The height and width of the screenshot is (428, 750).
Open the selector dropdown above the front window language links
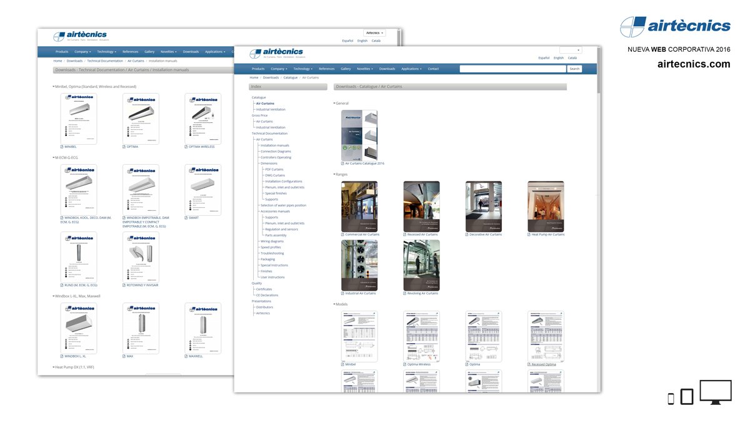point(571,50)
